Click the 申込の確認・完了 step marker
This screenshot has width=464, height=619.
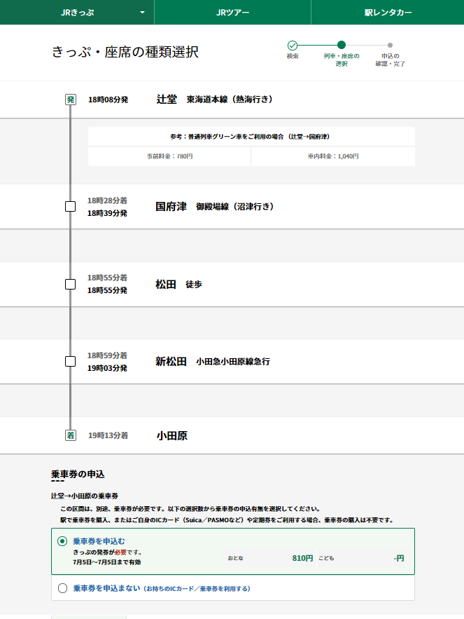click(x=390, y=45)
